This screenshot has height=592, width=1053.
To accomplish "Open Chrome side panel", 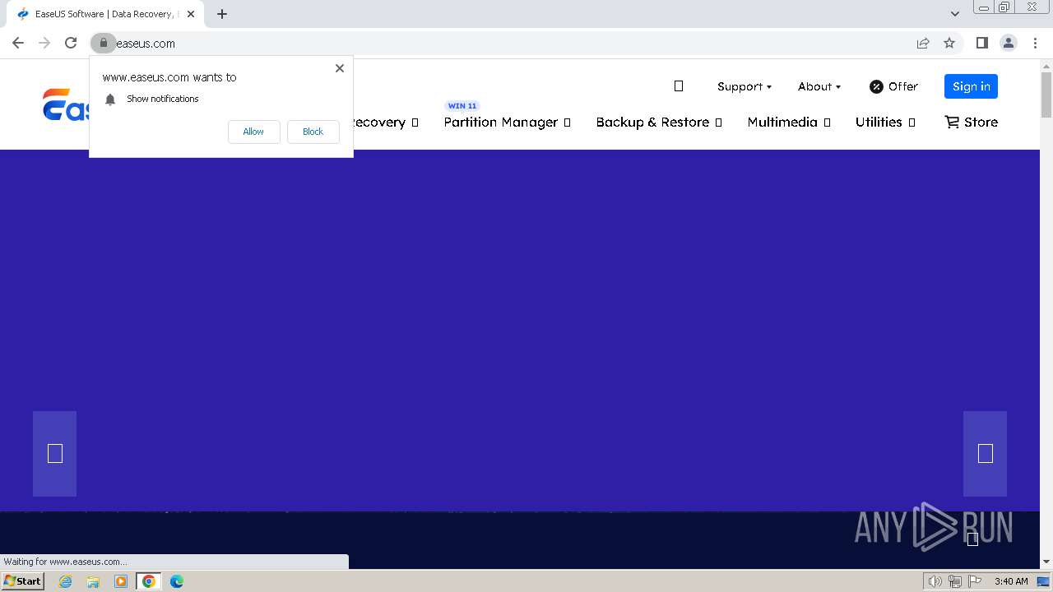I will (x=981, y=43).
